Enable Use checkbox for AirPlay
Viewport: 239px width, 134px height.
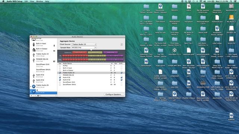click(x=60, y=66)
